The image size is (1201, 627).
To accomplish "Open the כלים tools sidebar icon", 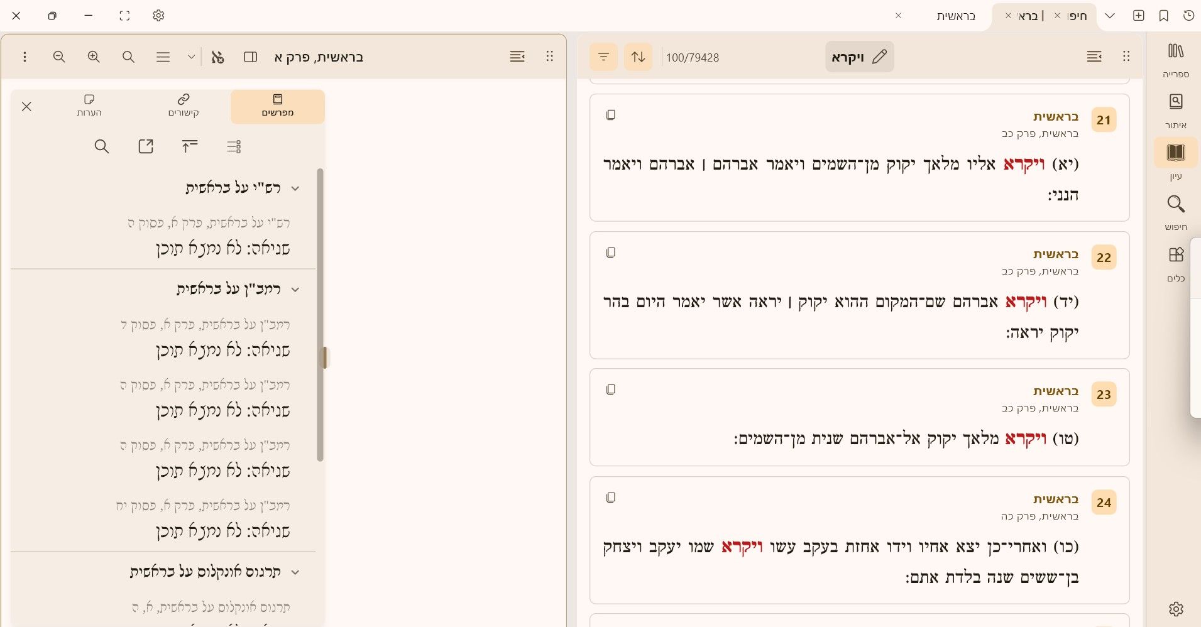I will click(1175, 264).
